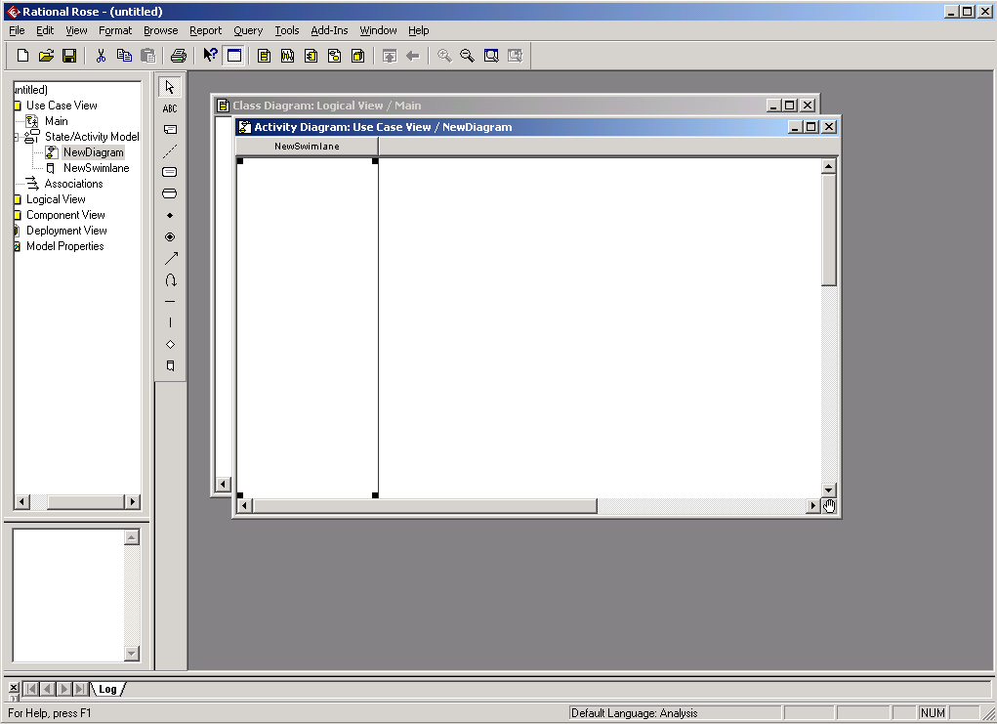Pick the End State bullseye tool

[x=170, y=236]
